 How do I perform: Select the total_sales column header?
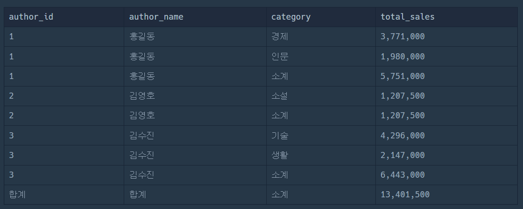click(x=447, y=17)
